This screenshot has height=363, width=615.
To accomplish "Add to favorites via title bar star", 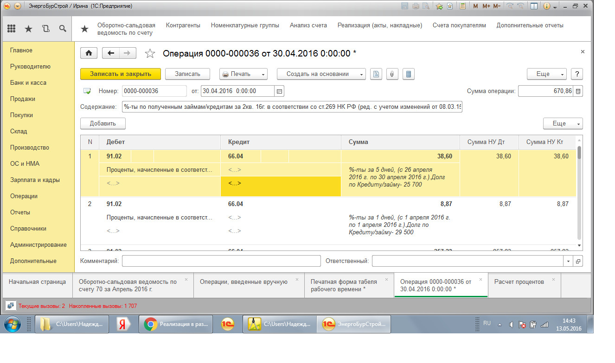I will point(439,6).
